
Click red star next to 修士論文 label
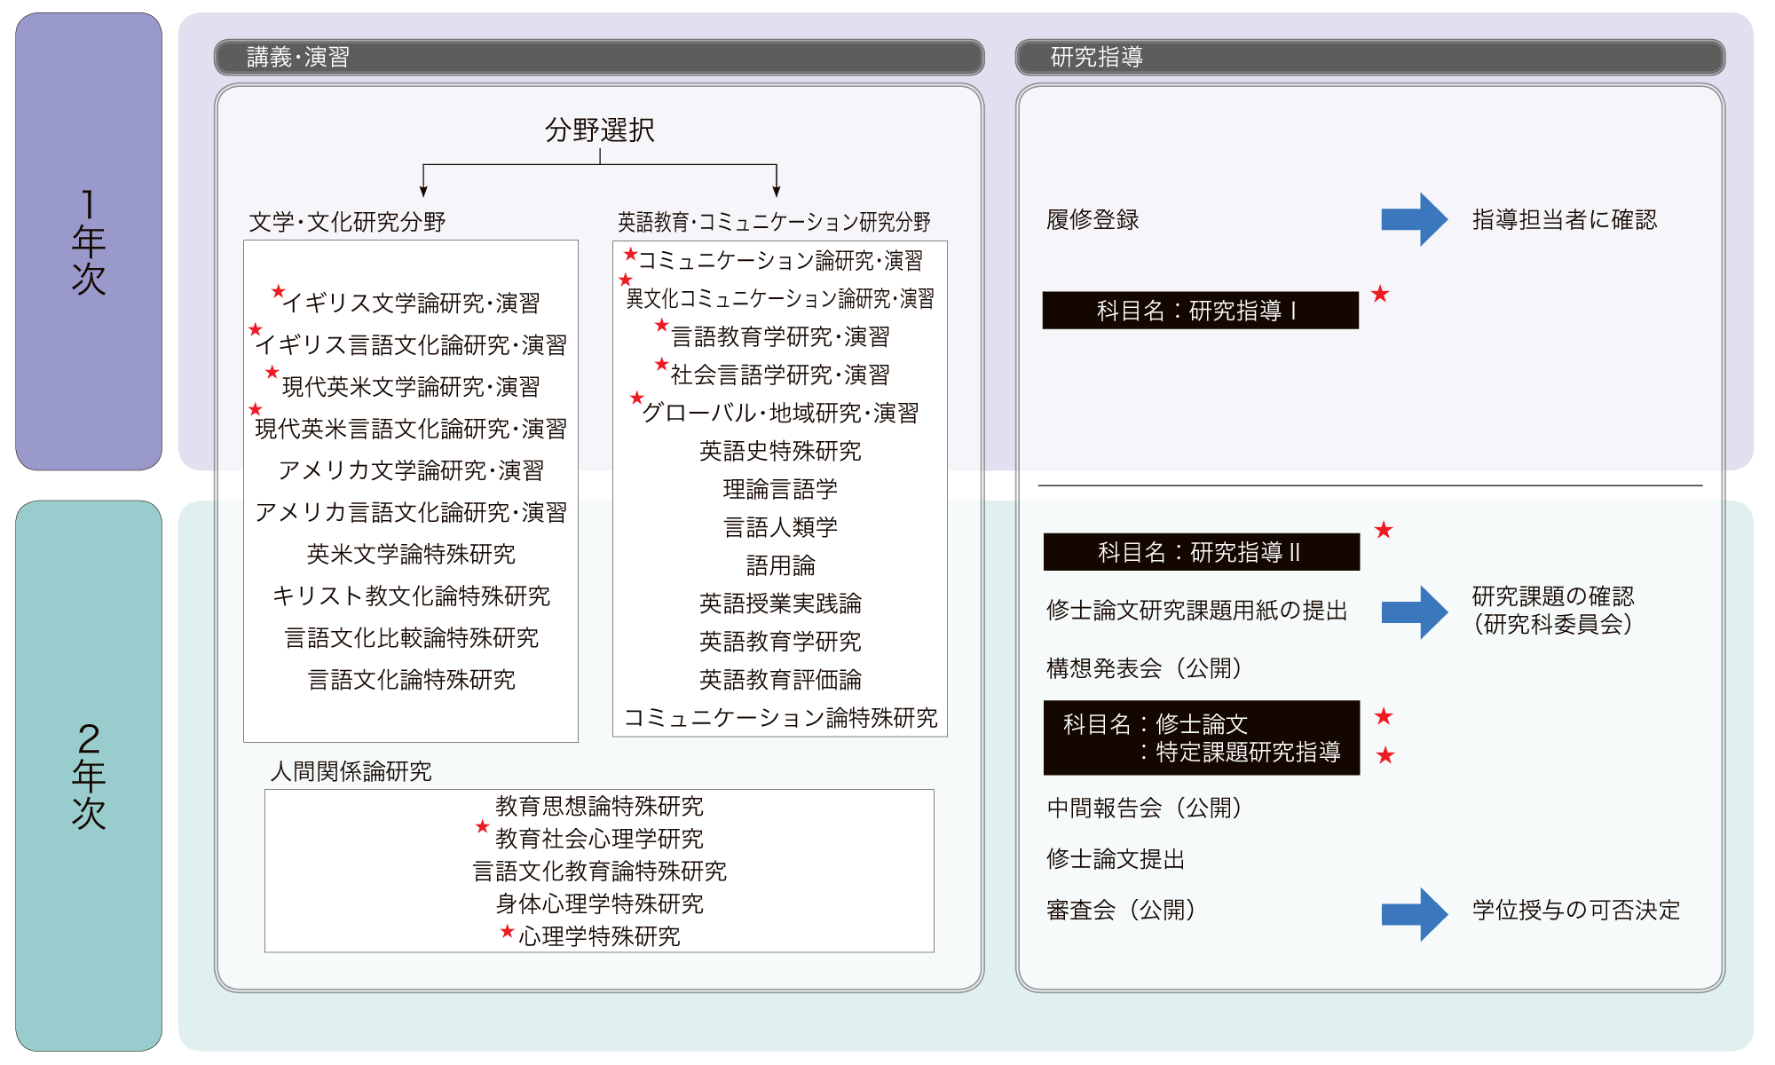pyautogui.click(x=1384, y=716)
